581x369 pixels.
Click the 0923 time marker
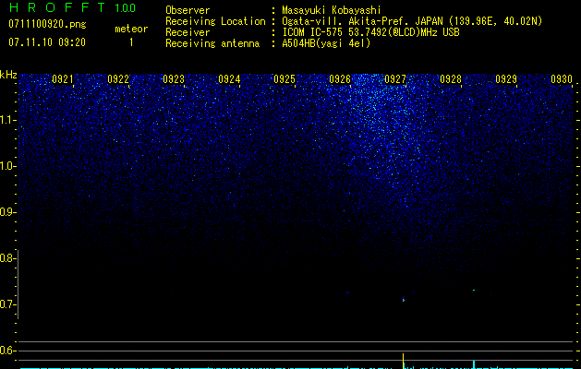tap(174, 79)
